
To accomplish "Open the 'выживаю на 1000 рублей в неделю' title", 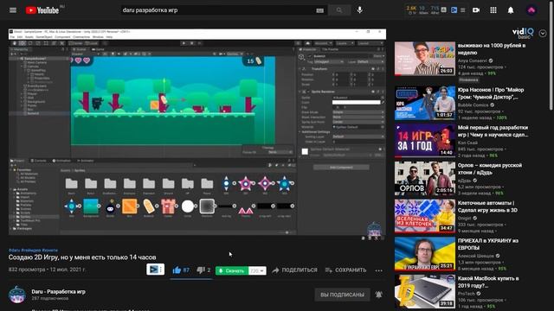I will pos(492,49).
